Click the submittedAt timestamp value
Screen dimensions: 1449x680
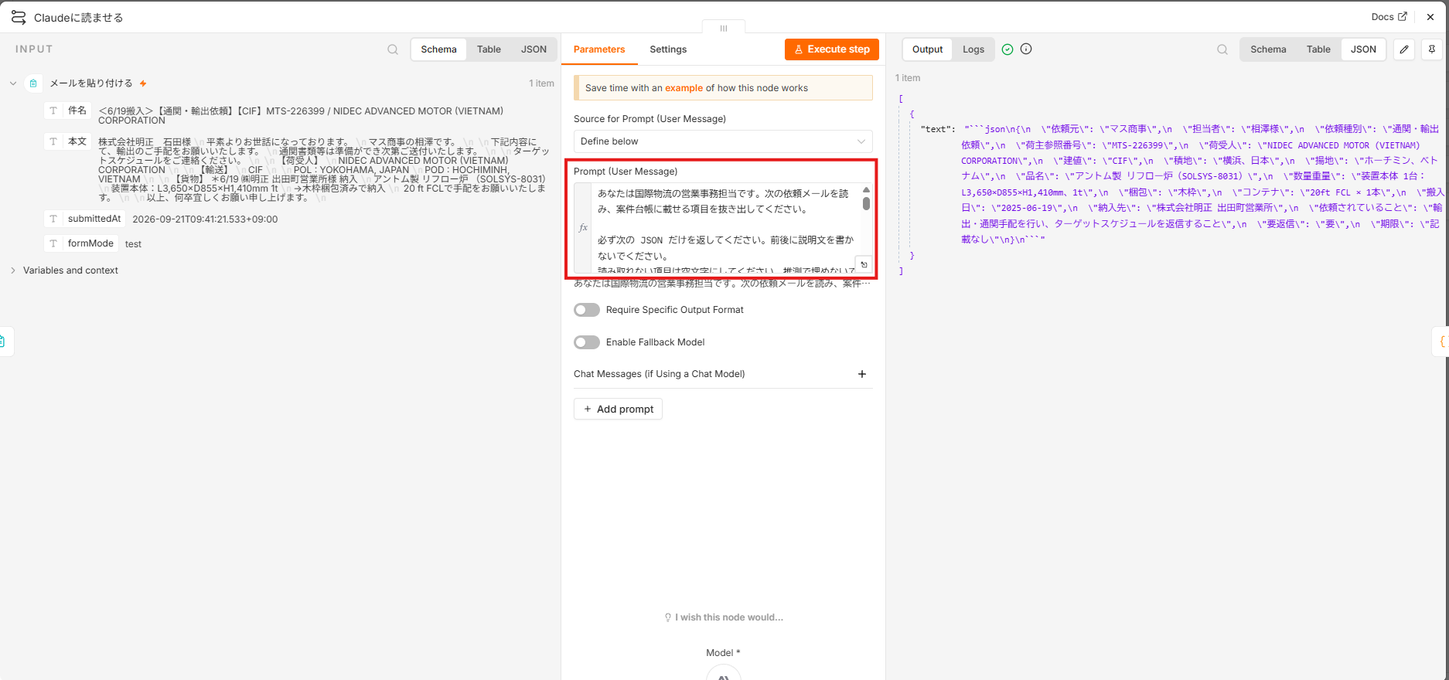click(205, 219)
